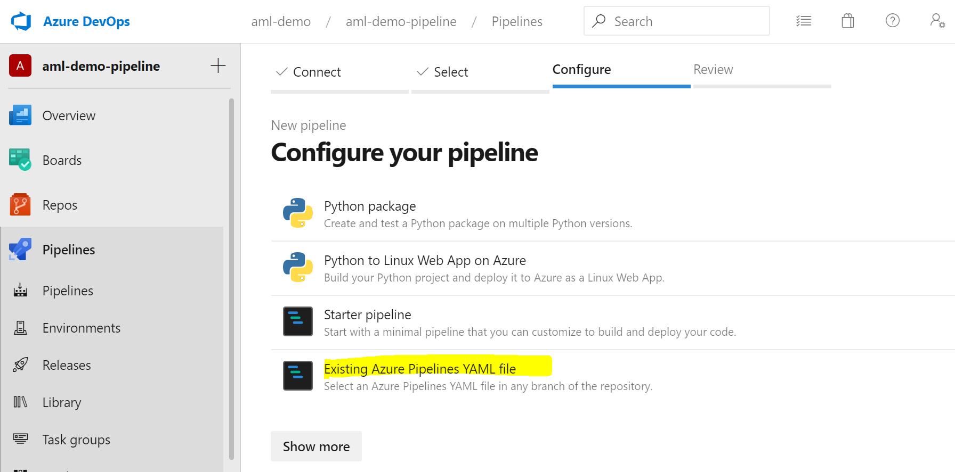
Task: Focus the Search input box
Action: pos(677,21)
